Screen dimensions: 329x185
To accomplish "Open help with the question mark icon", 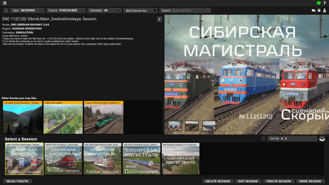I will [x=324, y=3].
